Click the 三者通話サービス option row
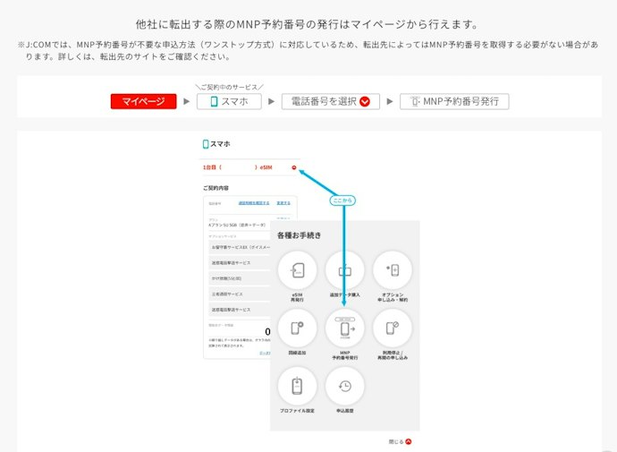This screenshot has height=452, width=617. tap(240, 294)
